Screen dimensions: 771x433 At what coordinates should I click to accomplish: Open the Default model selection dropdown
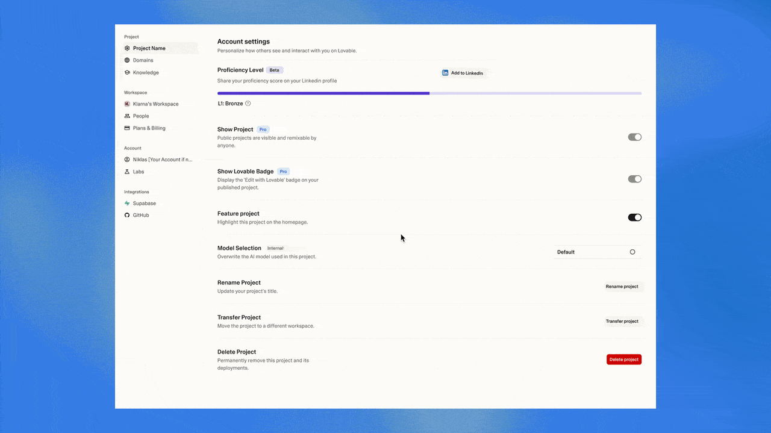coord(596,252)
